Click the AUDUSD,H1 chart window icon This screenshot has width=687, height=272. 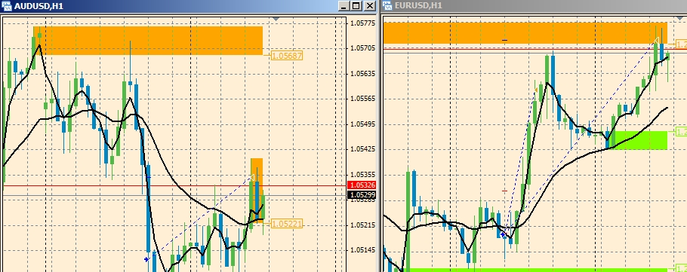[x=6, y=6]
